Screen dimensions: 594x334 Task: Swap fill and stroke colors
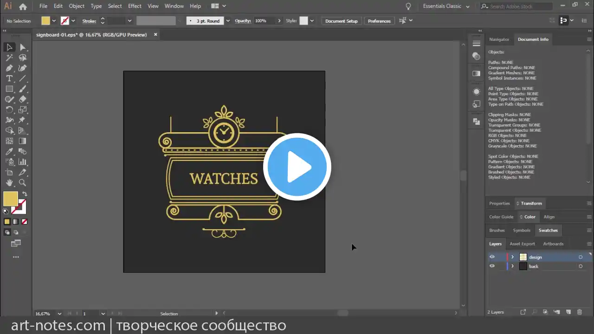pos(25,194)
